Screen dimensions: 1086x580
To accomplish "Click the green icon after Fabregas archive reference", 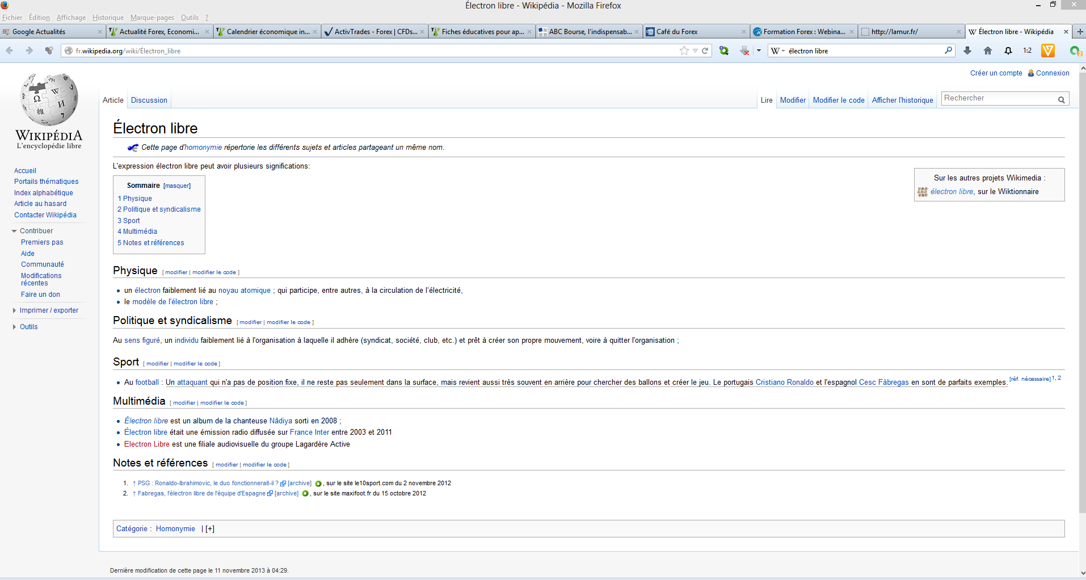I will 305,494.
